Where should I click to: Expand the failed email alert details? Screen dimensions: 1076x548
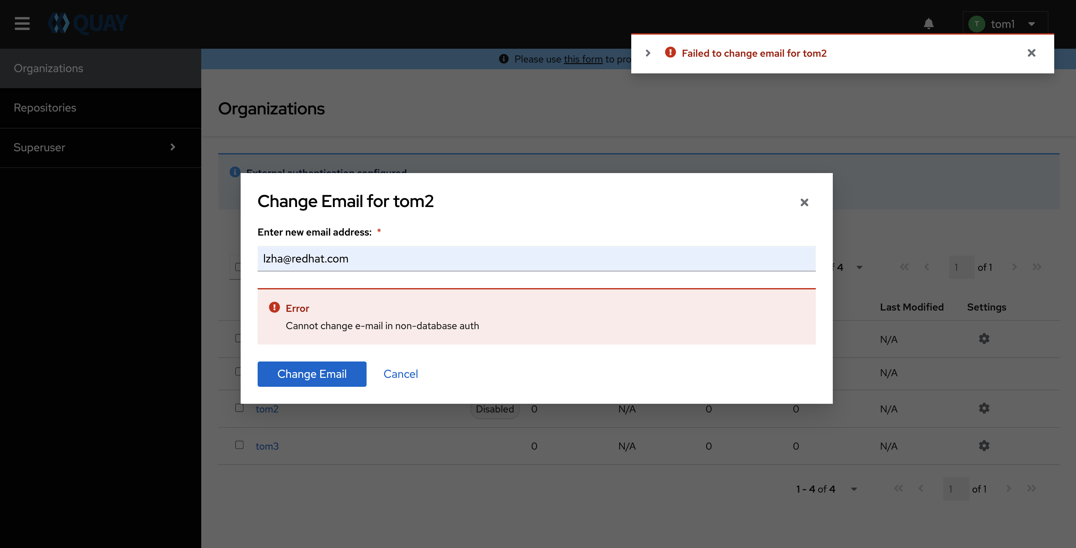coord(648,53)
